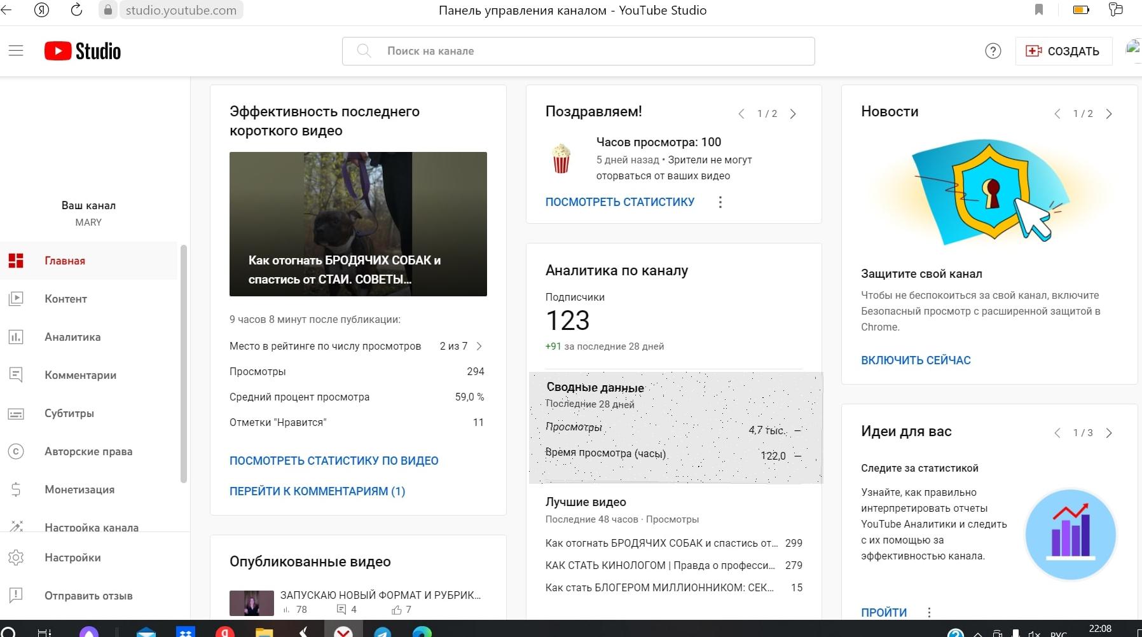Click the Авторские права copyright icon
1142x637 pixels.
(x=16, y=451)
